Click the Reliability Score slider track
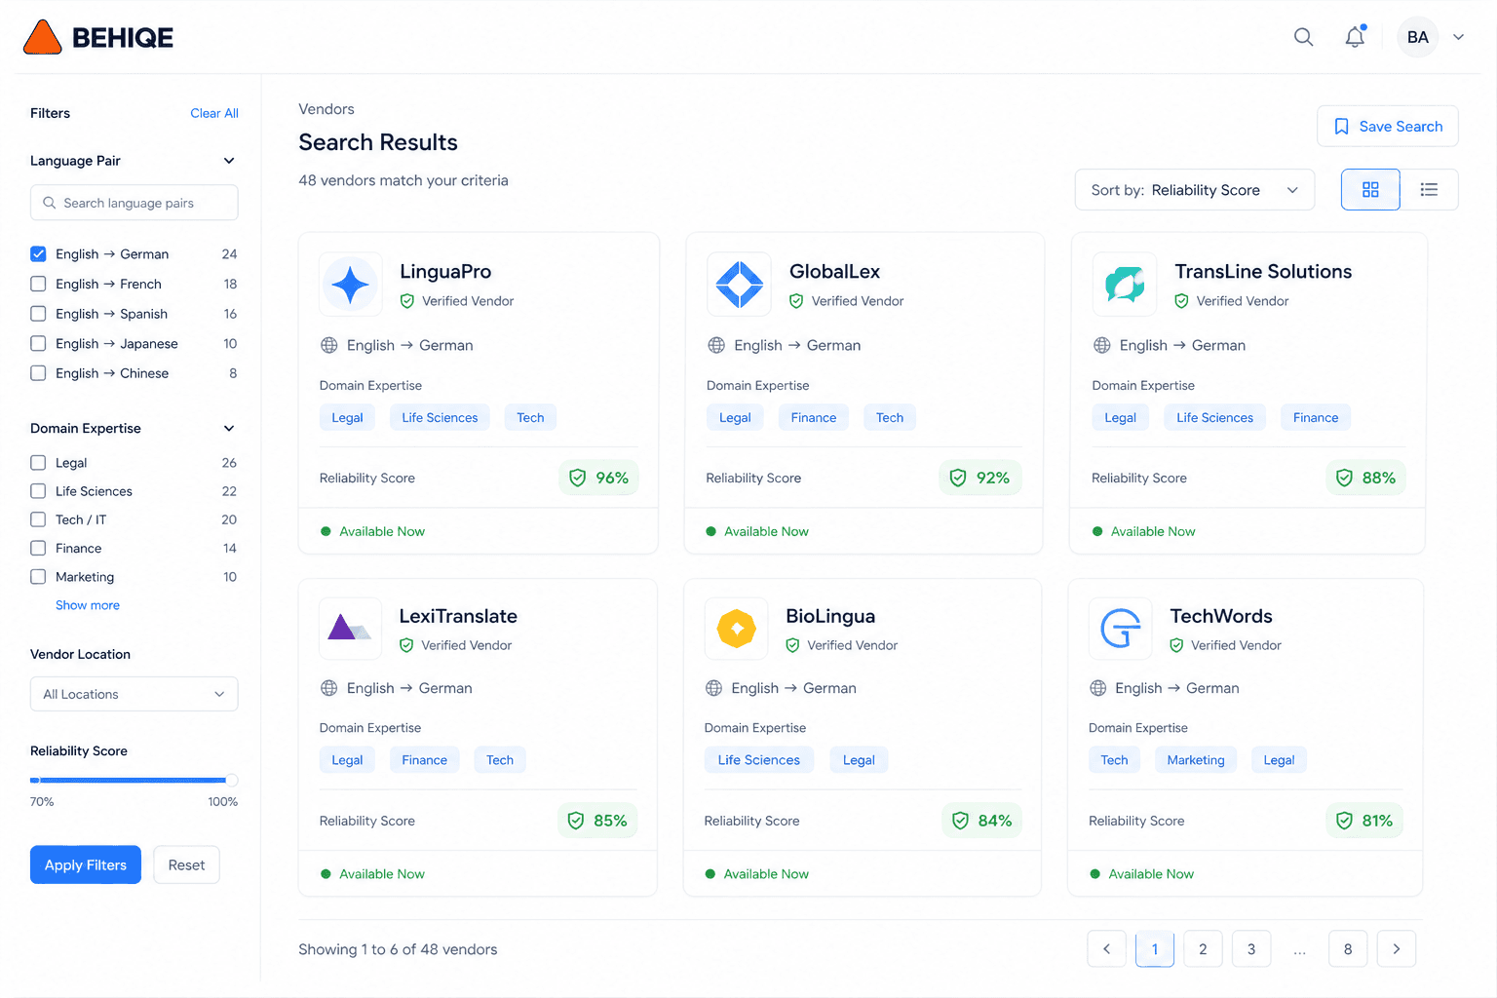The height and width of the screenshot is (998, 1497). [134, 780]
